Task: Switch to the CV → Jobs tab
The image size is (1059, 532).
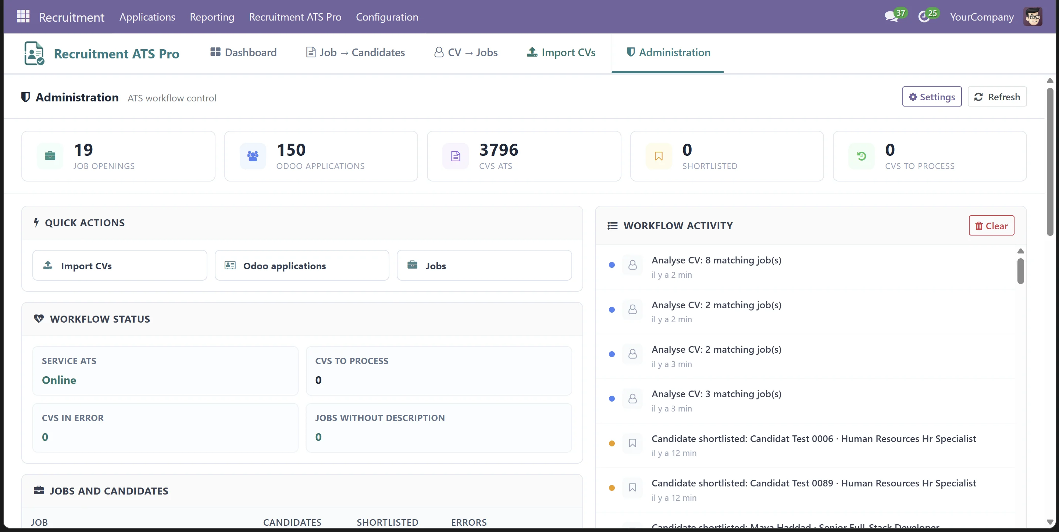Action: (466, 53)
